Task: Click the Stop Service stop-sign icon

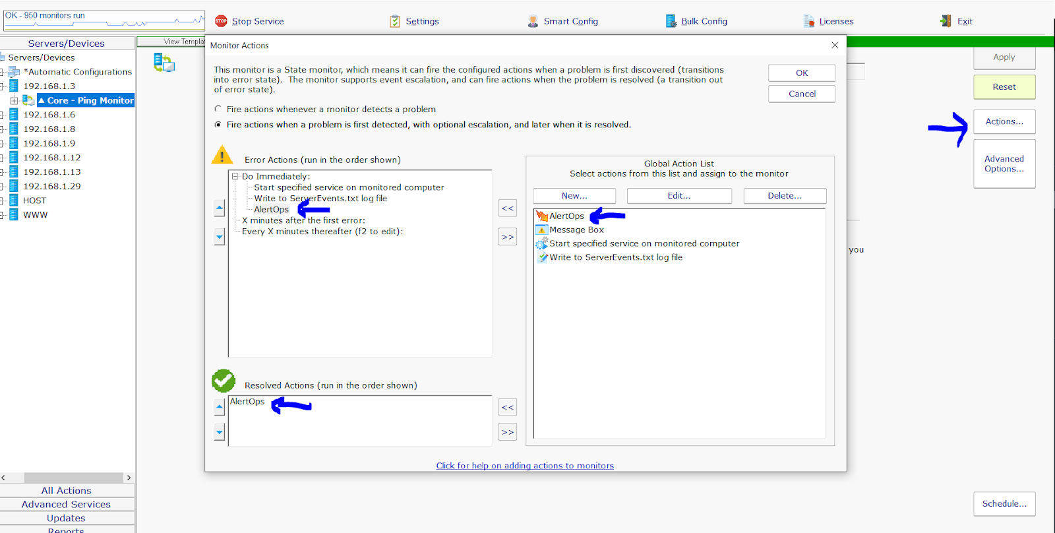Action: 221,21
